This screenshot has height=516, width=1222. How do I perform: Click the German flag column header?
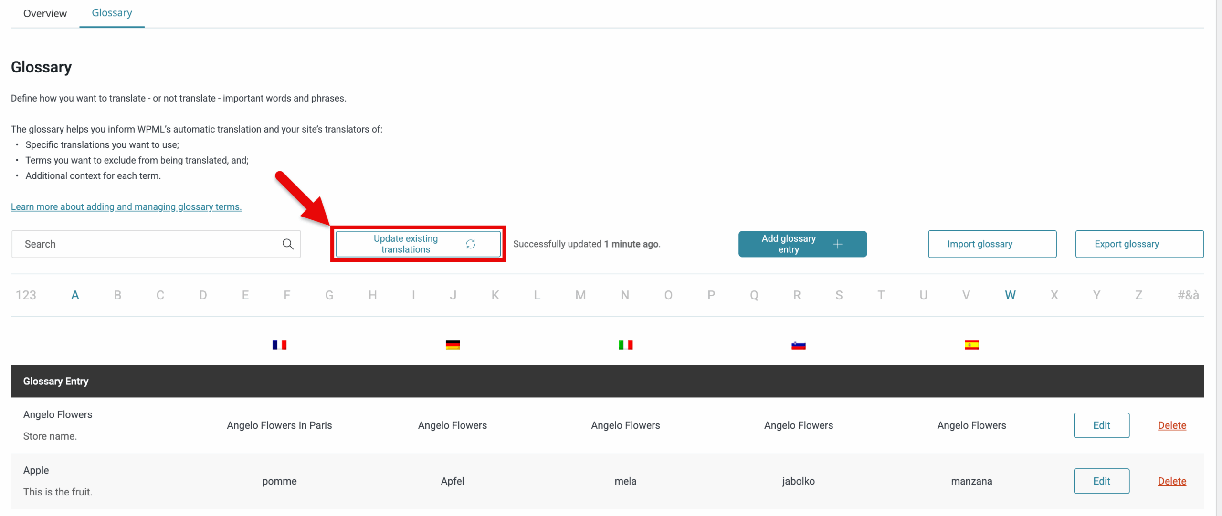pyautogui.click(x=453, y=345)
